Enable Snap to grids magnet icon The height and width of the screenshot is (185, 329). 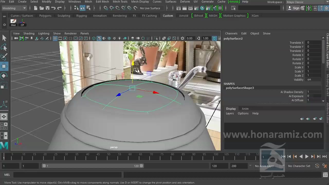pos(106,8)
